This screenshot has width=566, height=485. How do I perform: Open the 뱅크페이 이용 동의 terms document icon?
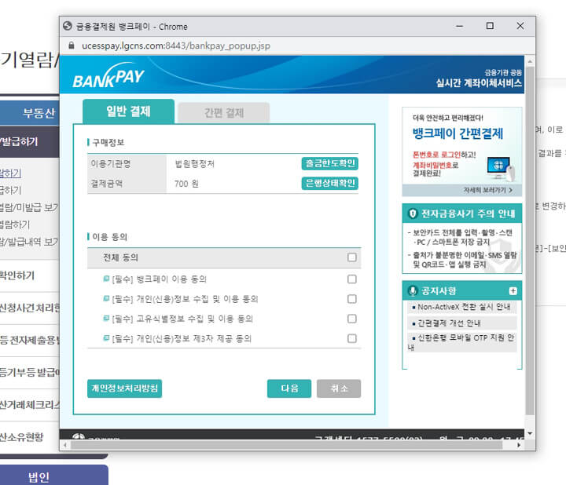pos(106,279)
